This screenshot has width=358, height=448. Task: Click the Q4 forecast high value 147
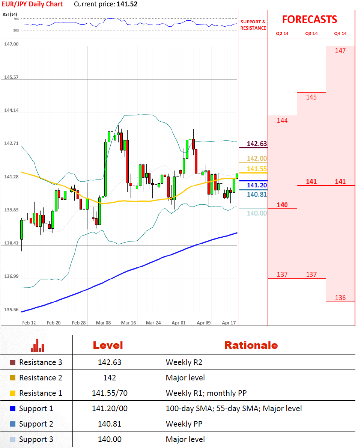point(340,51)
